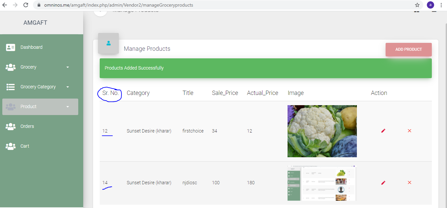Expand the Grocery sidebar dropdown

pos(67,67)
